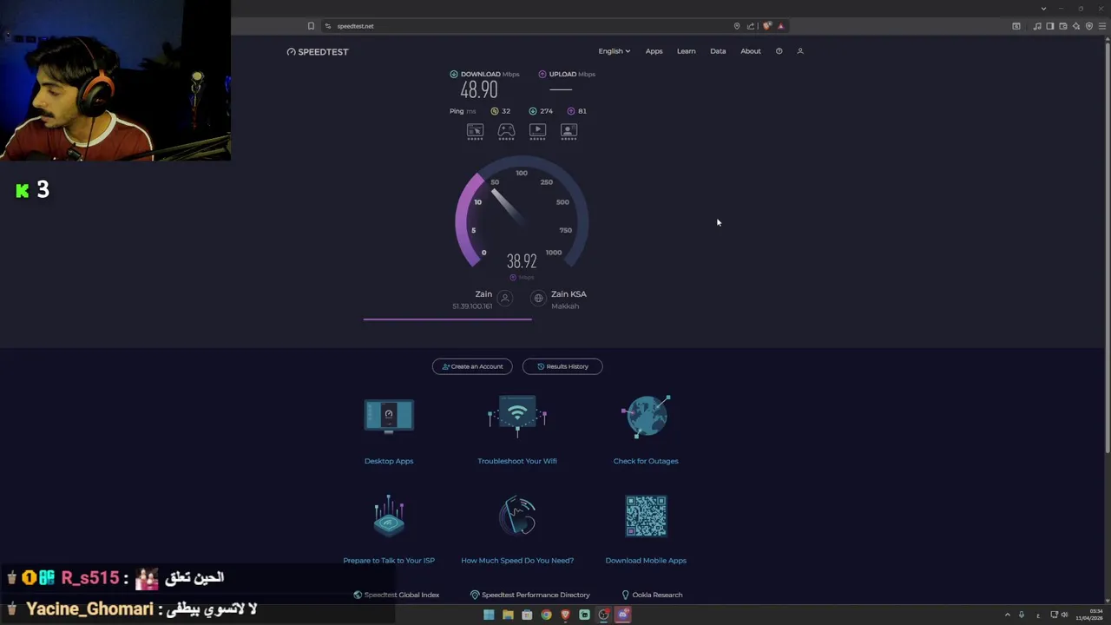Screen dimensions: 1111x625
Task: Open Results History button
Action: (562, 366)
